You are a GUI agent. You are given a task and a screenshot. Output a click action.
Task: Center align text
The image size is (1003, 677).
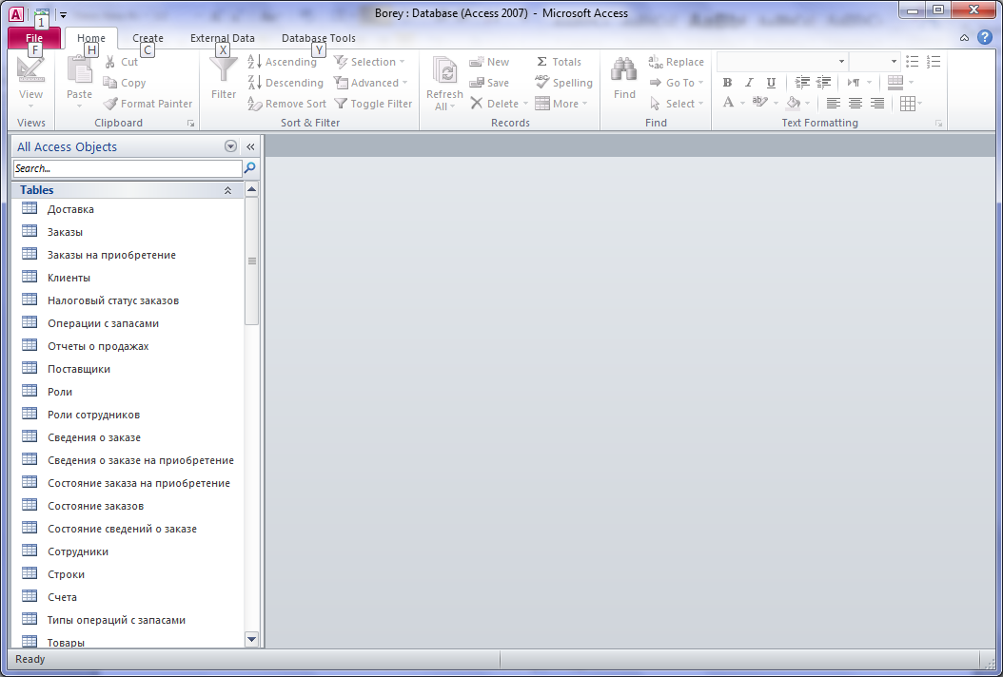855,103
